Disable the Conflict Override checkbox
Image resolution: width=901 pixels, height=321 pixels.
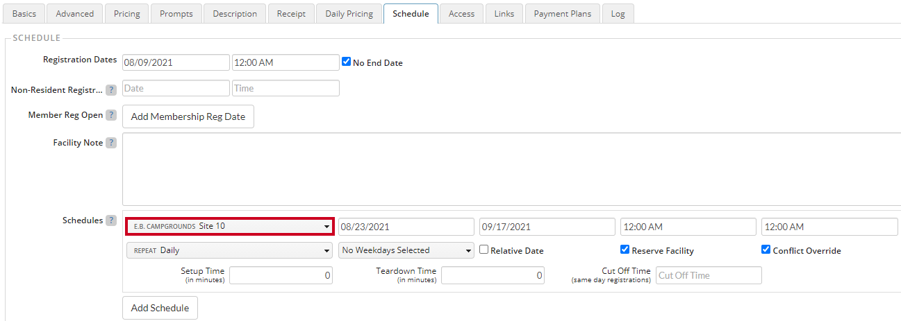coord(766,250)
